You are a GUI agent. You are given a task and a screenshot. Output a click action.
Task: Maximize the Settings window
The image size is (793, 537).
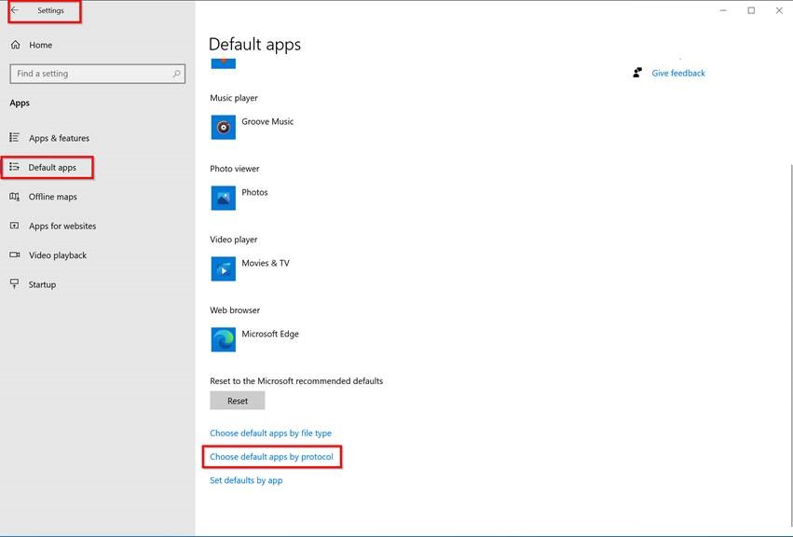click(x=751, y=10)
